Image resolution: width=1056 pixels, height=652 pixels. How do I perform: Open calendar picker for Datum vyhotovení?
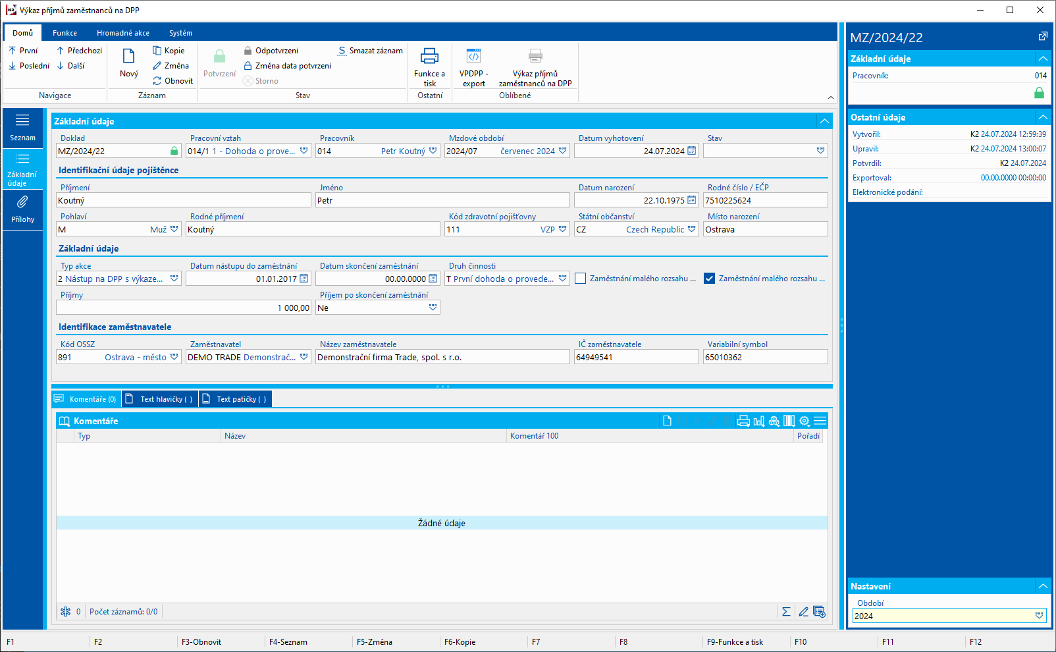(x=692, y=151)
